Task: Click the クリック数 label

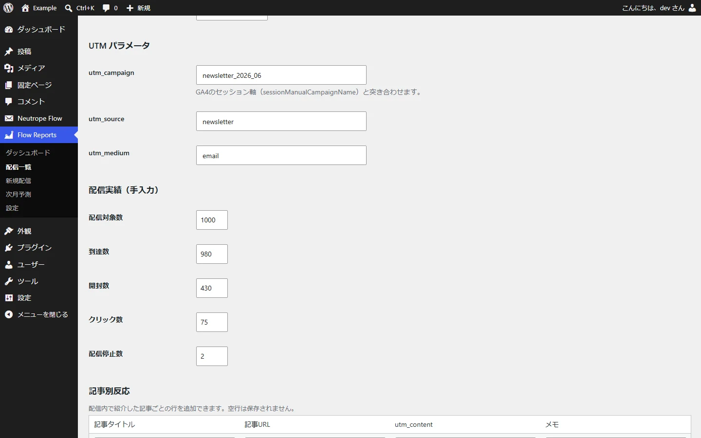Action: (106, 320)
